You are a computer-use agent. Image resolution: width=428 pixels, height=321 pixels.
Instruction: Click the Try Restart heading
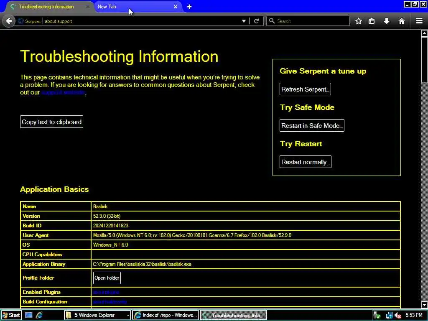301,144
